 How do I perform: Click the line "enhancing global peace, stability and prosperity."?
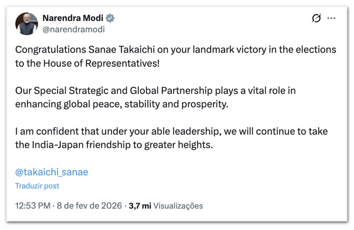[121, 104]
